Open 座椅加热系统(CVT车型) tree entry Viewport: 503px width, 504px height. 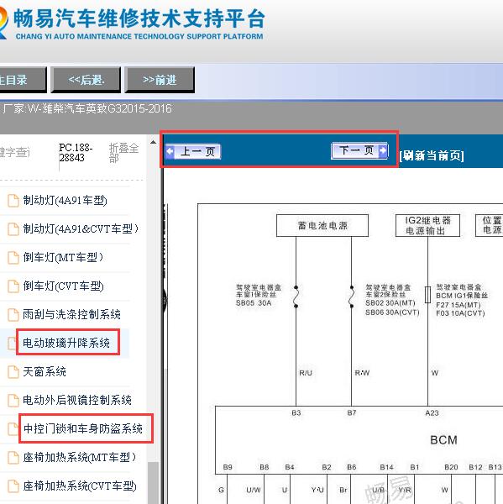point(80,486)
